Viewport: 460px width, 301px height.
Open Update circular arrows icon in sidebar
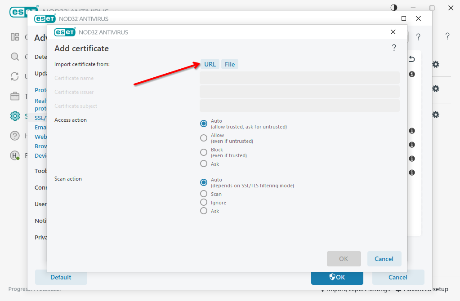[15, 76]
